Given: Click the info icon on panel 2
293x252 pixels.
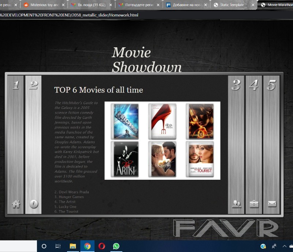Looking at the screenshot, I should click(x=34, y=204).
